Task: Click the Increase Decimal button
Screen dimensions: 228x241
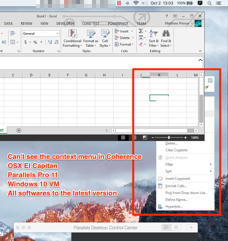Action: pos(50,42)
